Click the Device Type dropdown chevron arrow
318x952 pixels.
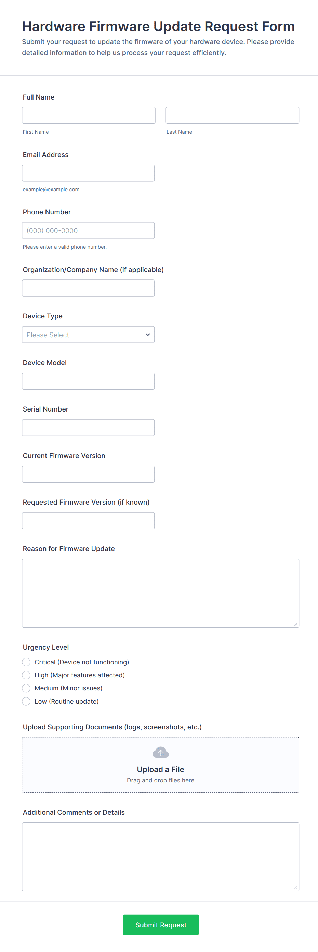coord(148,335)
